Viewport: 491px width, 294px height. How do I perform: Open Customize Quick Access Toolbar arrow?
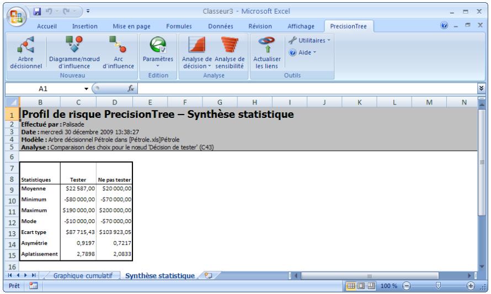tap(88, 11)
